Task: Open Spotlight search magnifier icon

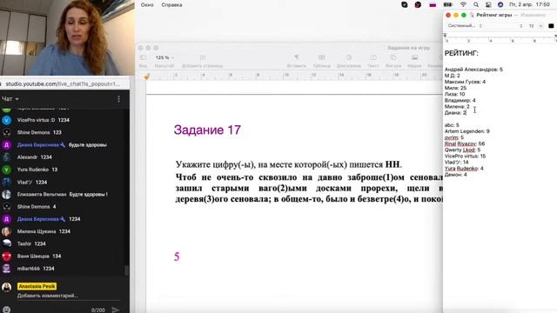Action: point(476,4)
